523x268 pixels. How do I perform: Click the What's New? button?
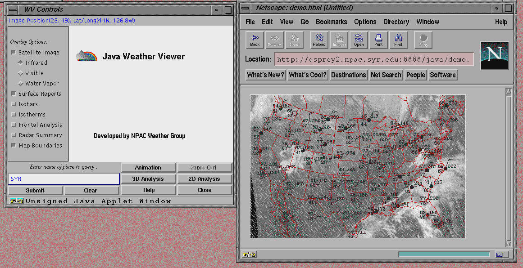coord(266,75)
